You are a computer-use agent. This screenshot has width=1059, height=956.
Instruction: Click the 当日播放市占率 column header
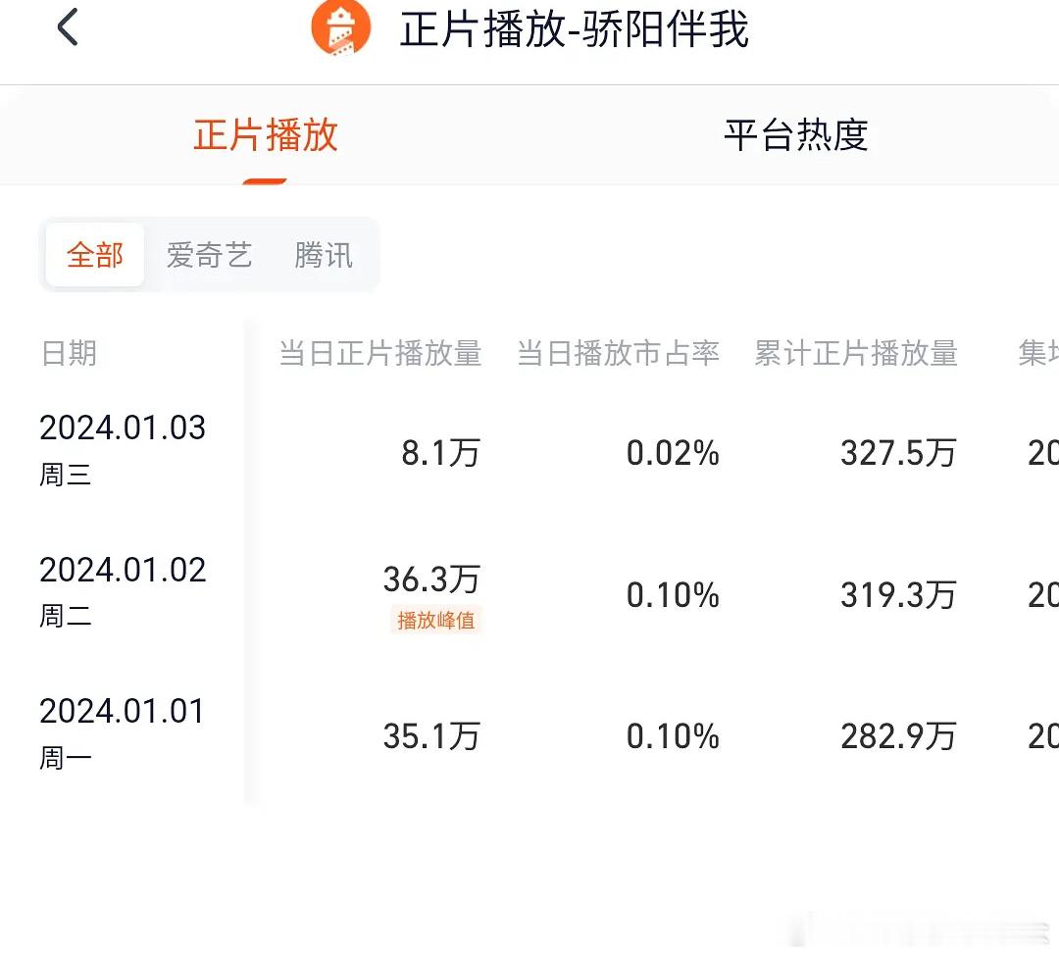[x=619, y=354]
